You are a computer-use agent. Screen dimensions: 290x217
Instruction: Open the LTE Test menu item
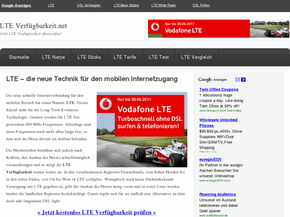pos(159,57)
